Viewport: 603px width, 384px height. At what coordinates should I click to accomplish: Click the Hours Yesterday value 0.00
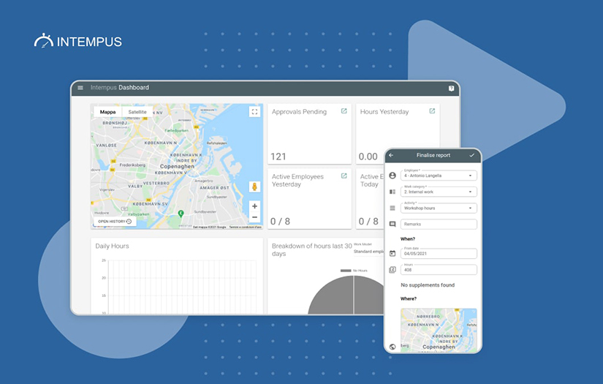368,157
